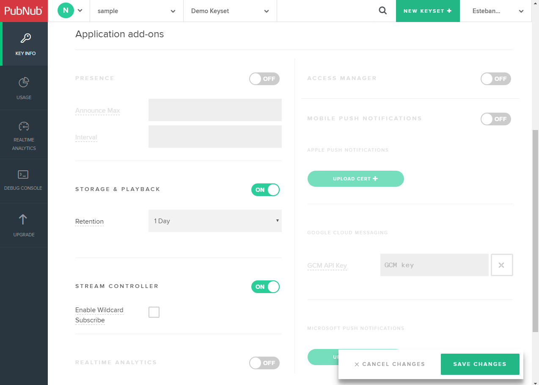This screenshot has width=539, height=385.
Task: Enable Wildcard Subscribe checkbox
Action: click(x=154, y=312)
